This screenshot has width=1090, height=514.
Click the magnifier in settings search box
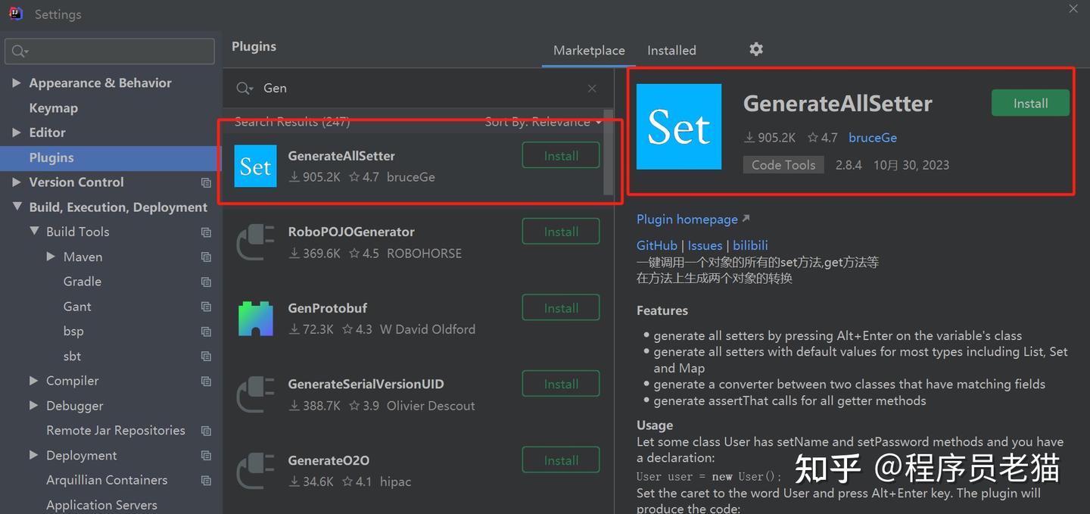[x=19, y=51]
